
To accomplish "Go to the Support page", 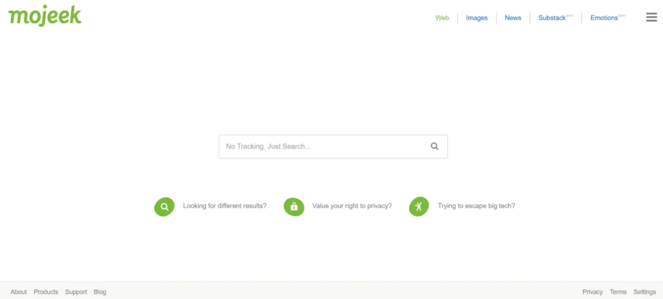I will click(x=76, y=292).
